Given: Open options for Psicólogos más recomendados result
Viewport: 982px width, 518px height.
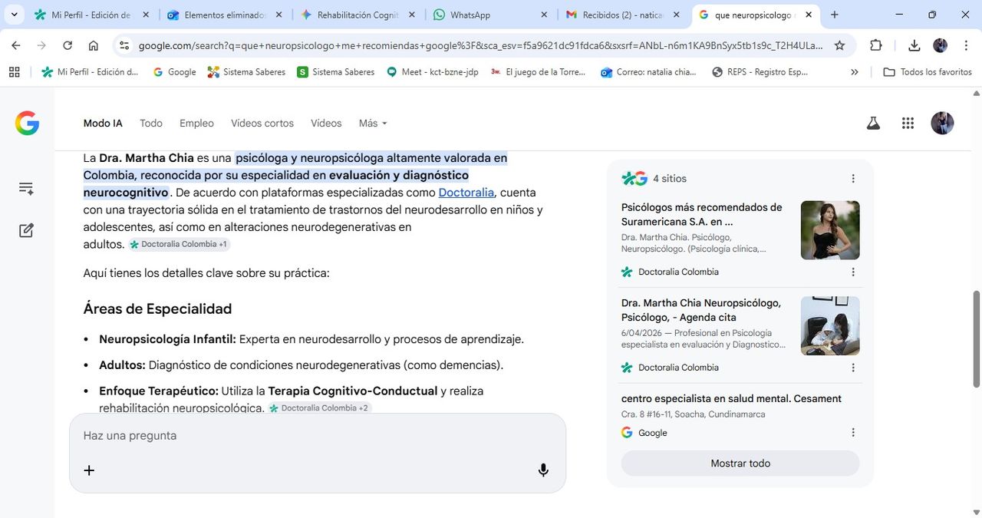Looking at the screenshot, I should 853,272.
